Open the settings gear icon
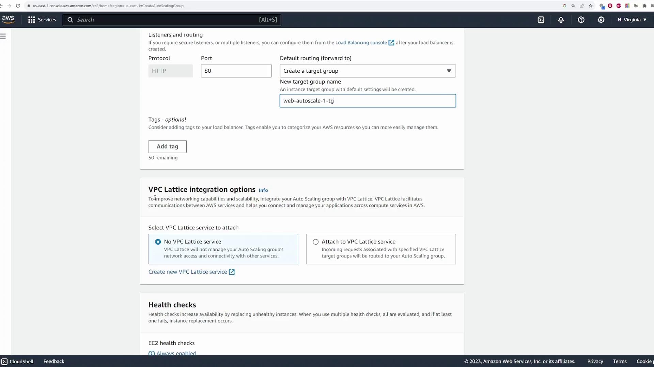The height and width of the screenshot is (367, 654). point(601,20)
